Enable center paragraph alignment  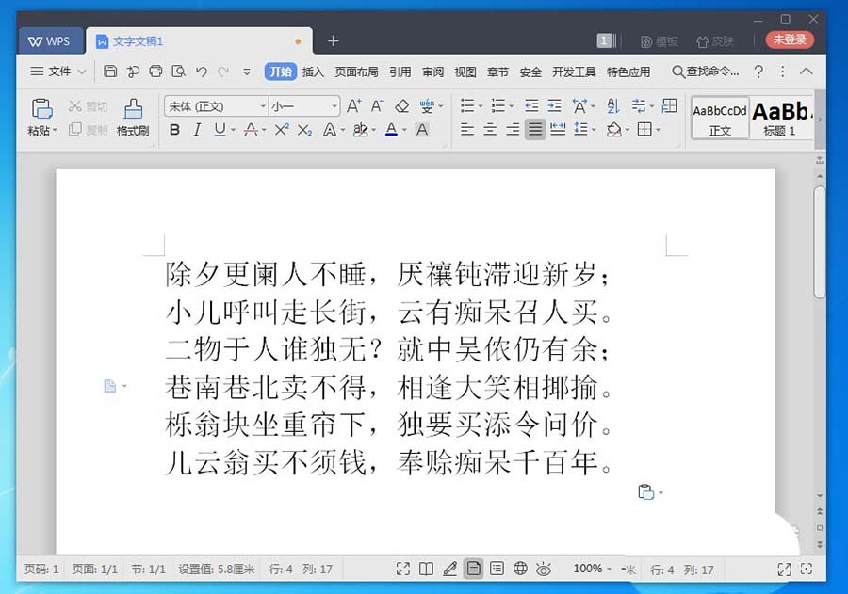click(x=489, y=129)
